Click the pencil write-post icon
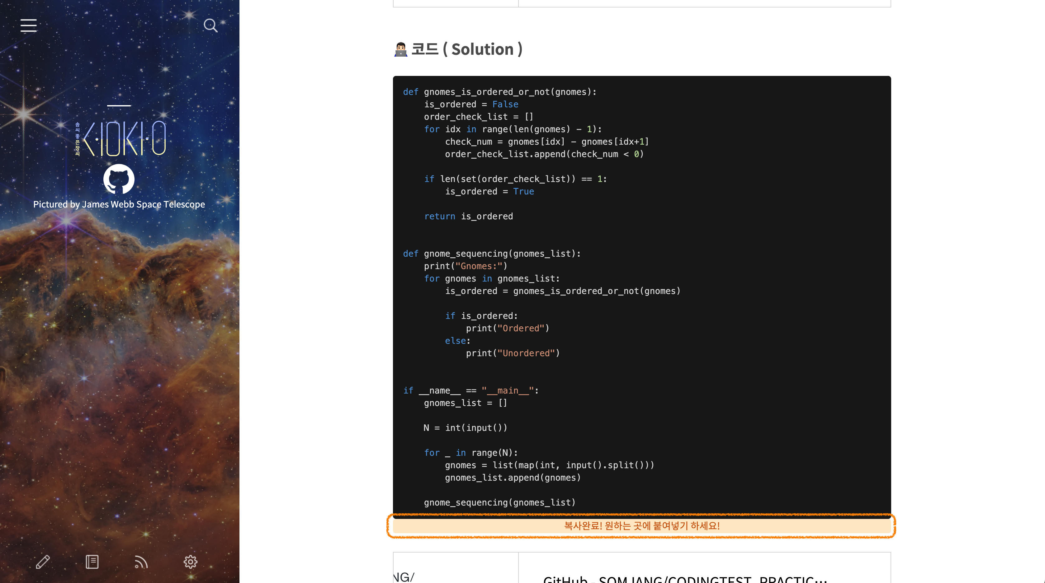The image size is (1045, 583). [x=43, y=562]
